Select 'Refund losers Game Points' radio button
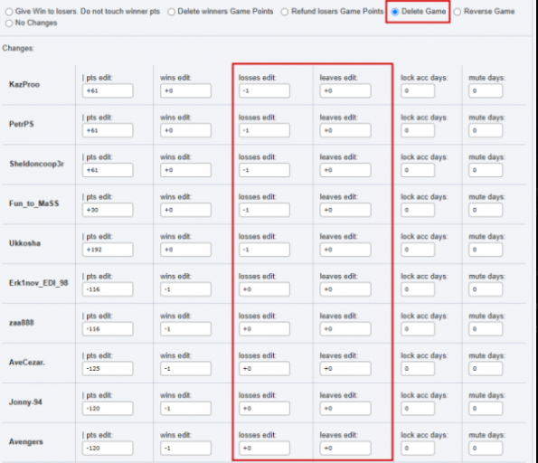This screenshot has width=538, height=463. [x=285, y=12]
